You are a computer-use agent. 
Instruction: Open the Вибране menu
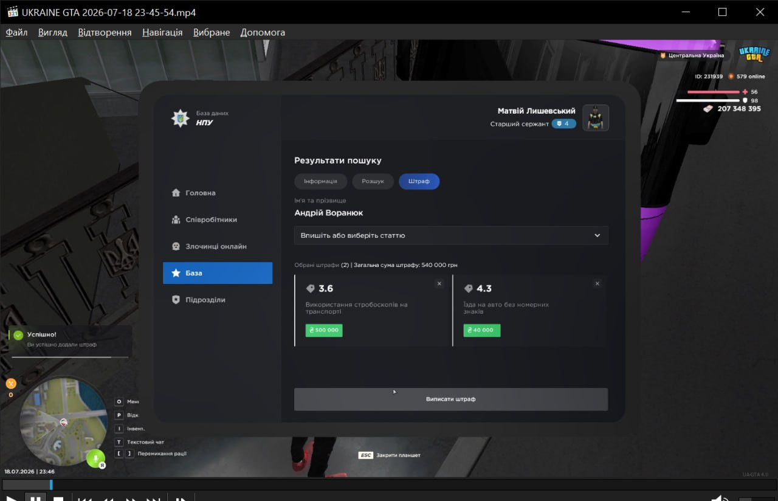pos(212,32)
